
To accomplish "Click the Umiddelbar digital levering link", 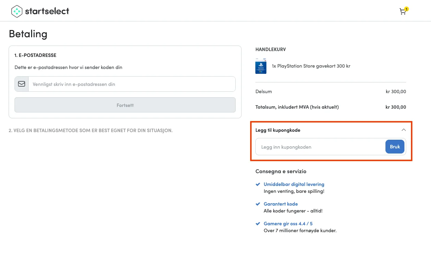I will (x=294, y=184).
